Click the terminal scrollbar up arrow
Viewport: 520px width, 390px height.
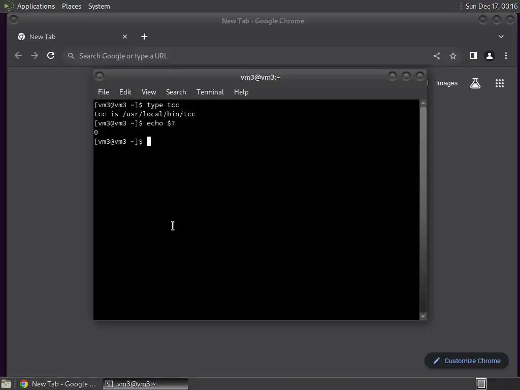(x=423, y=103)
